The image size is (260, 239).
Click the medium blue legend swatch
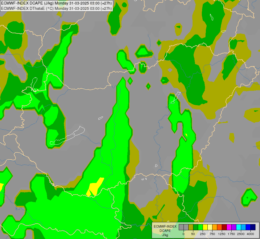click(x=248, y=227)
